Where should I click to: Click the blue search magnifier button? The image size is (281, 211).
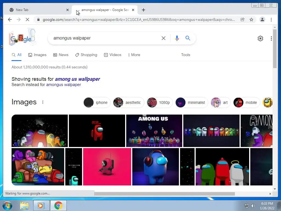coord(188,38)
